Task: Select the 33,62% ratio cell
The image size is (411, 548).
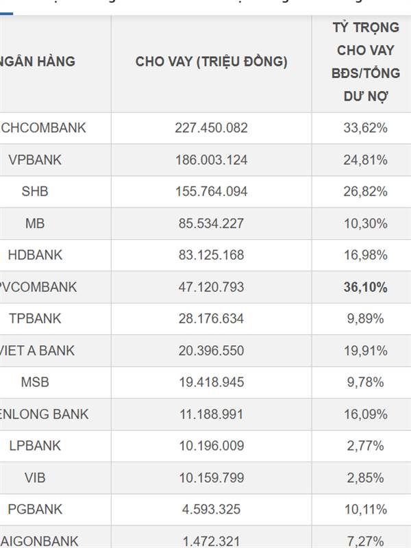Action: (366, 128)
